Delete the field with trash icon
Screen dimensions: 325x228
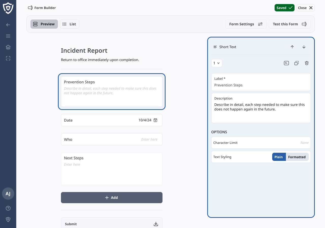coord(307,63)
